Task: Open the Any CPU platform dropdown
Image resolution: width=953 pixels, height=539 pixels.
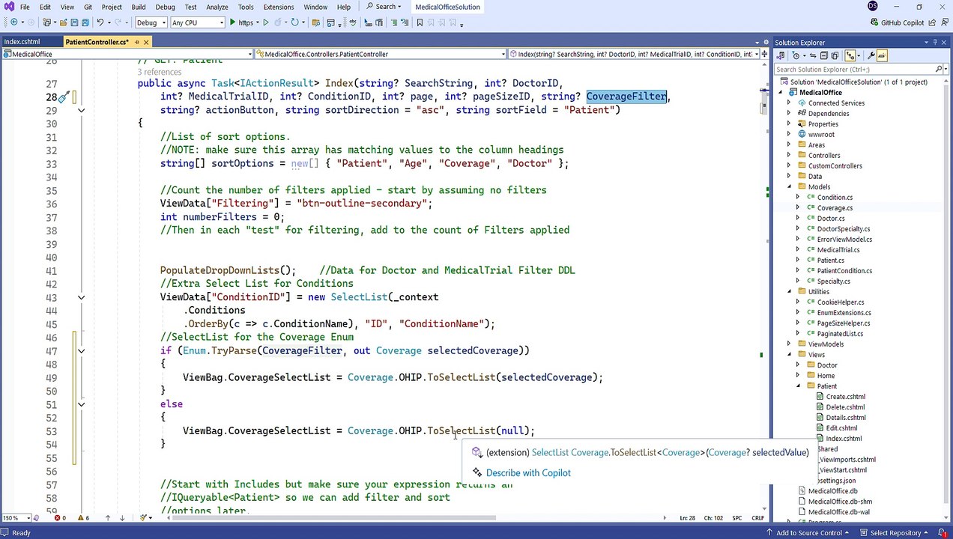Action: pyautogui.click(x=197, y=22)
